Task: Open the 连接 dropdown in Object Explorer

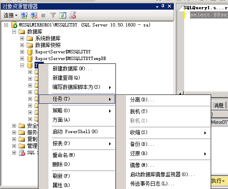Action: 11,15
